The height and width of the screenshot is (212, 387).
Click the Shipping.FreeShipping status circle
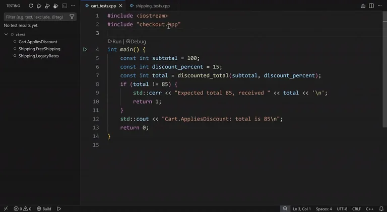coord(15,49)
